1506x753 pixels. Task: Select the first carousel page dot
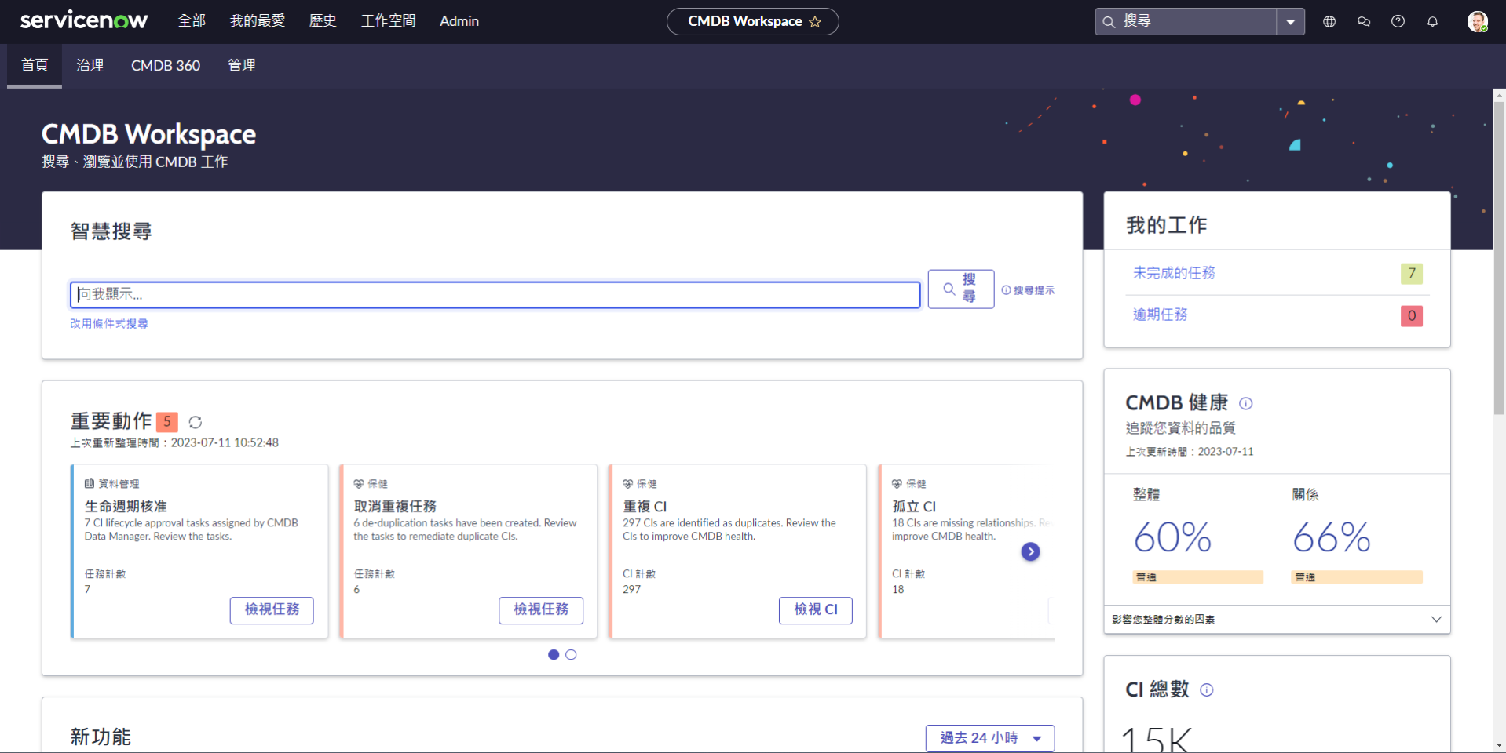click(554, 655)
